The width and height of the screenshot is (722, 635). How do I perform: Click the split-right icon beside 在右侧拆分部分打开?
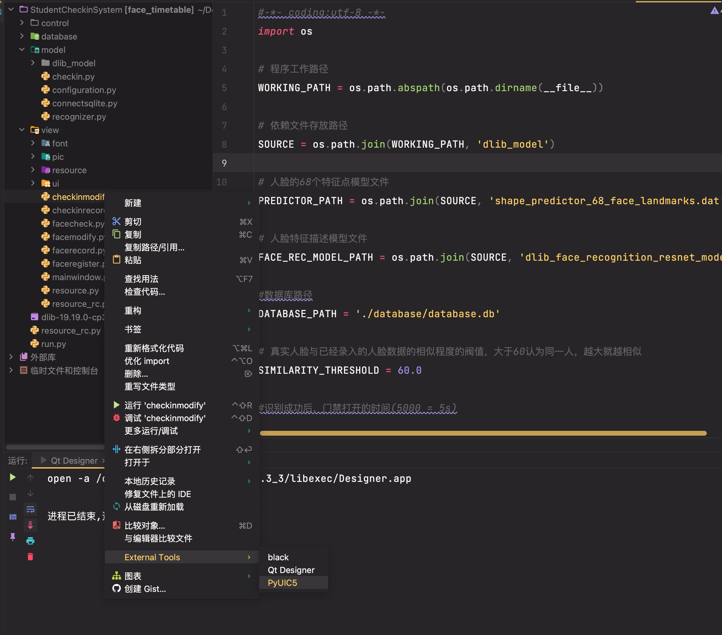(x=117, y=449)
